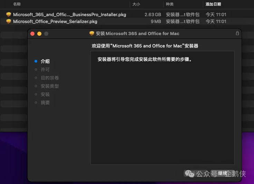The height and width of the screenshot is (184, 254).
Task: Select the 安装类型 step in sidebar
Action: coord(50,86)
